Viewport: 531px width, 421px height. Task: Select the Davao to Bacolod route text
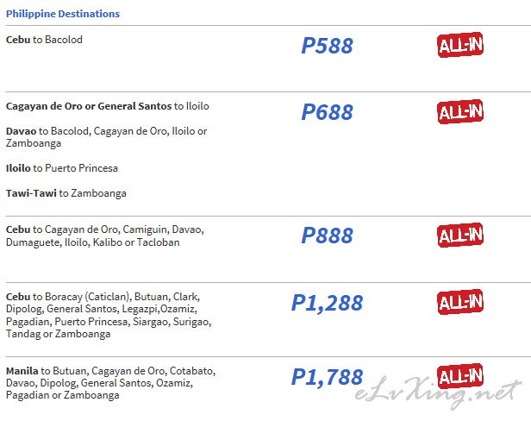[106, 137]
